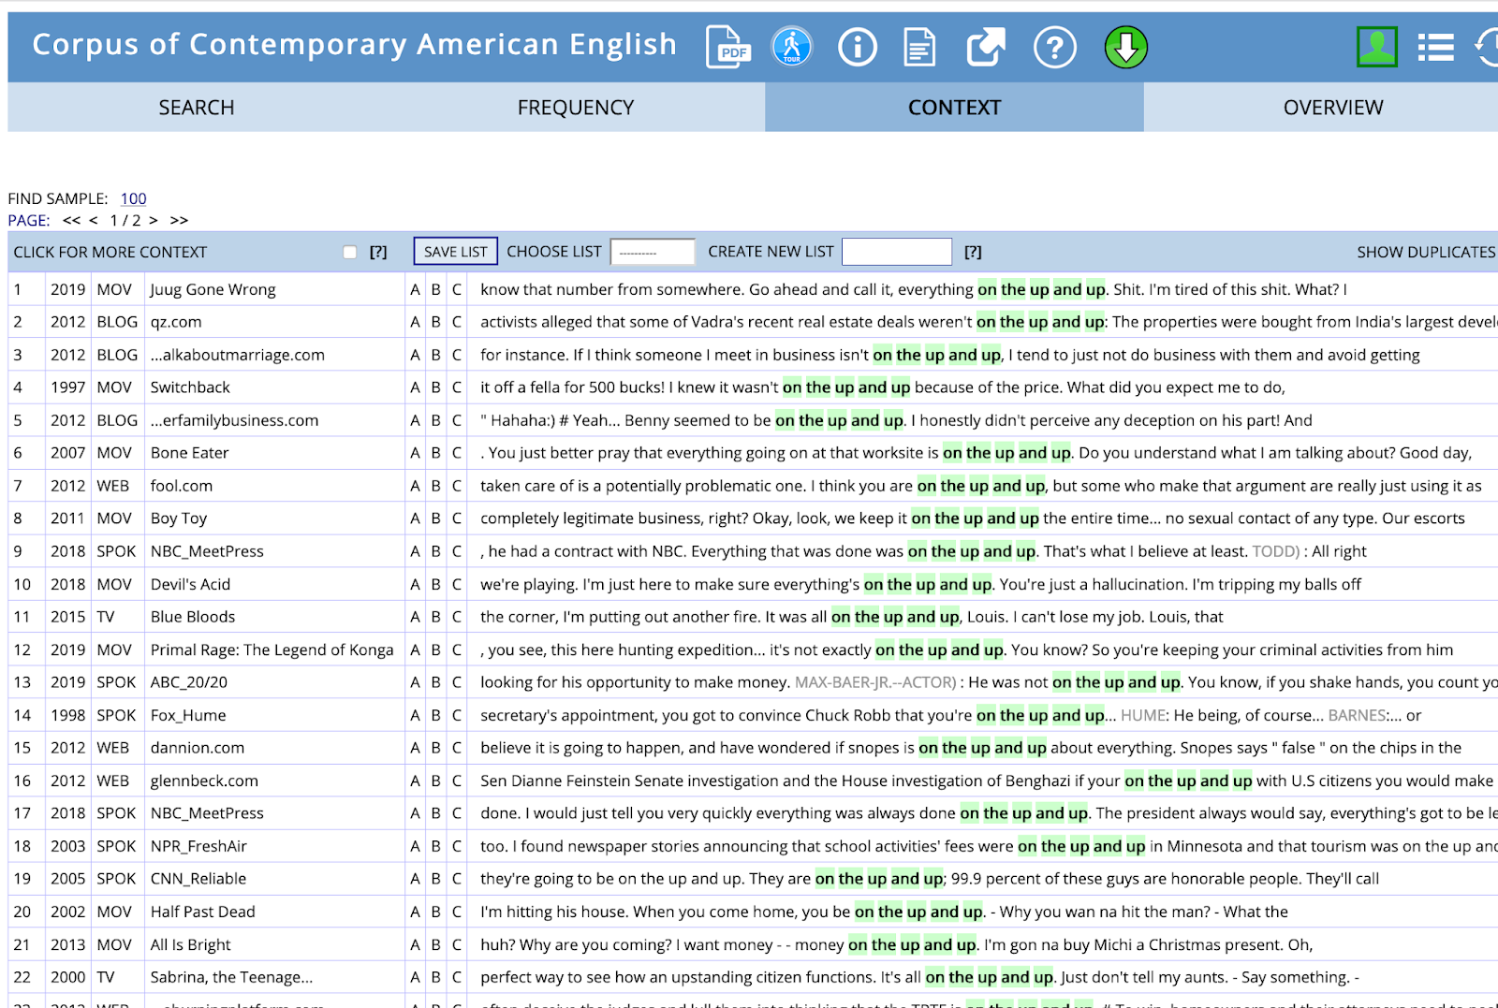Screen dimensions: 1498x1008
Task: Click row number 16
Action: point(22,781)
